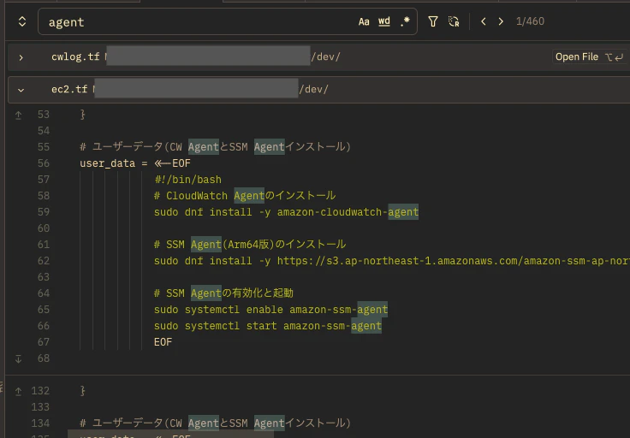Click the search field containing 'agent'
The height and width of the screenshot is (438, 630).
pyautogui.click(x=228, y=21)
